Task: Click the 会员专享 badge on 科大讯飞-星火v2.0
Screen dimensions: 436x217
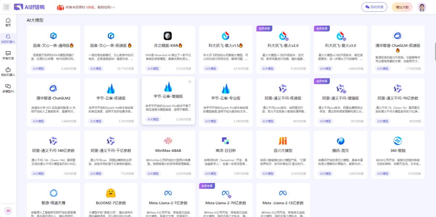Action: [x=264, y=28]
